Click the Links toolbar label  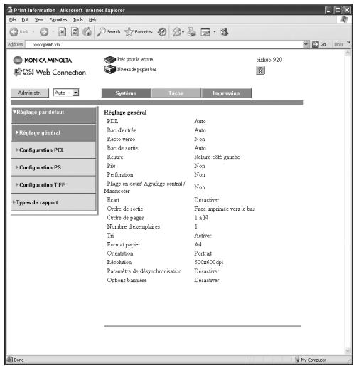pos(338,44)
